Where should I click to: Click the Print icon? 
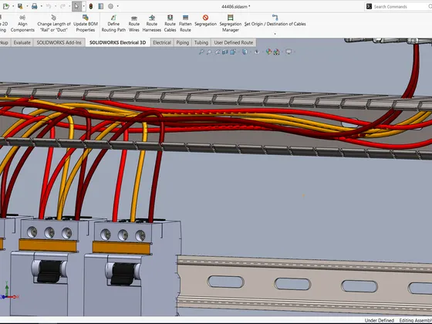tap(35, 6)
